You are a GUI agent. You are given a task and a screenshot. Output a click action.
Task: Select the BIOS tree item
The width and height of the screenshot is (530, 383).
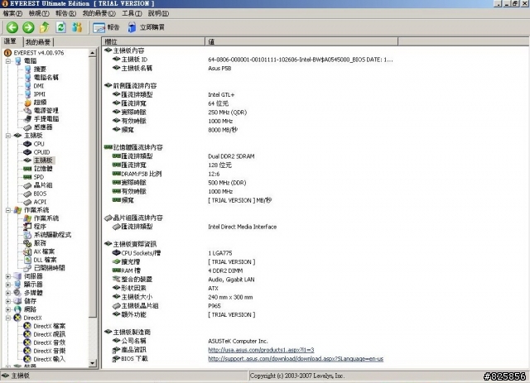(x=40, y=194)
